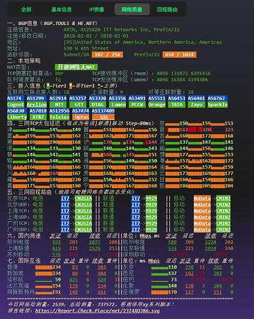Click CN2GIA in the 广州UDP row
Image resolution: width=254 pixels, height=319 pixels.
pyautogui.click(x=84, y=230)
